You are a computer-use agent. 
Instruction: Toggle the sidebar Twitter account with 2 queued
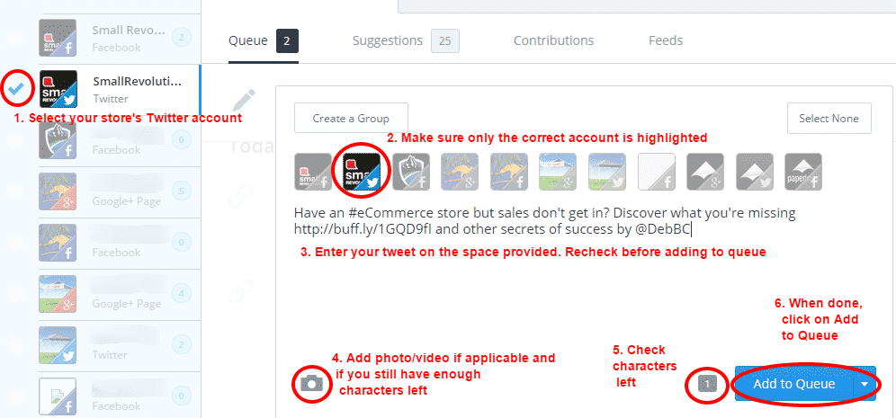point(101,345)
